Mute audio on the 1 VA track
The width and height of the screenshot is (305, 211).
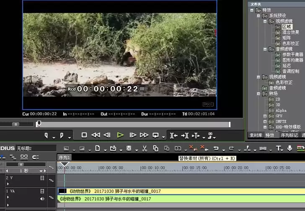click(x=42, y=199)
